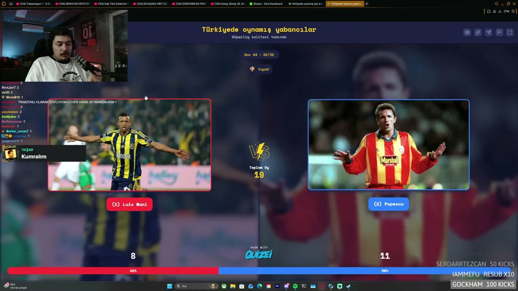The image size is (518, 291).
Task: Open the browser AI assistant icon
Action: 505,11
